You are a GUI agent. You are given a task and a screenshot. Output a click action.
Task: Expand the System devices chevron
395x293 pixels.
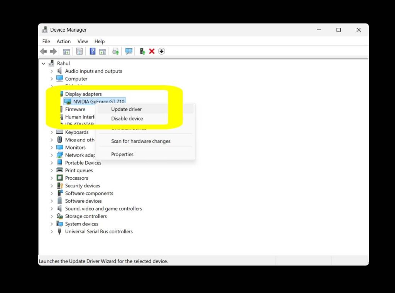52,224
